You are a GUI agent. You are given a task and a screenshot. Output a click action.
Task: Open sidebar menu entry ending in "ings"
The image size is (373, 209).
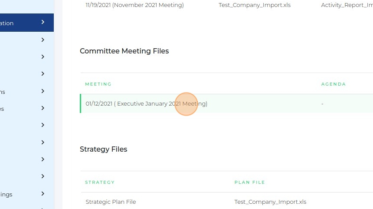[7, 194]
